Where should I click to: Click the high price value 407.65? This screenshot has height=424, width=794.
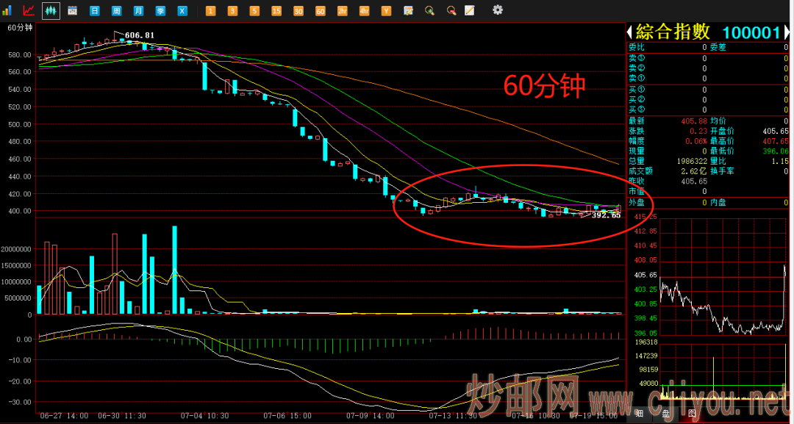[x=776, y=141]
